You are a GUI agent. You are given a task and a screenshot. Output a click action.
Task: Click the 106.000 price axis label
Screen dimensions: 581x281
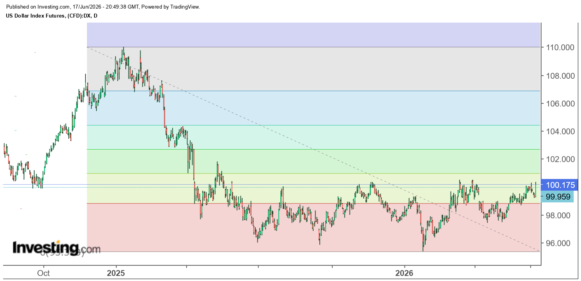tap(560, 104)
